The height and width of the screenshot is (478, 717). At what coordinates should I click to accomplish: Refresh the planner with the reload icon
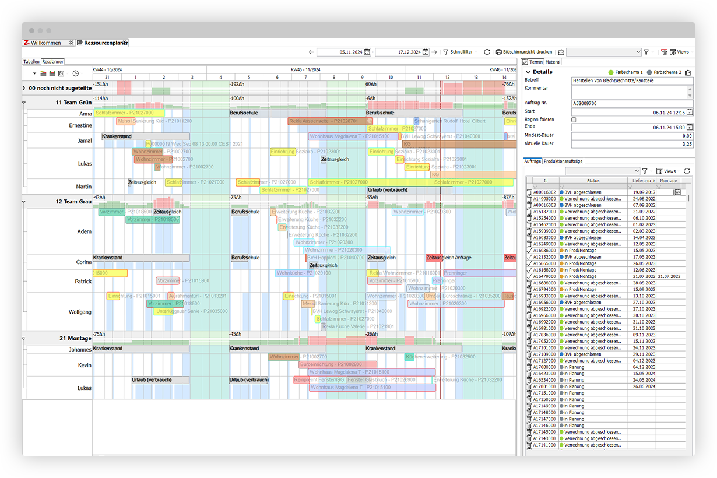tap(486, 51)
